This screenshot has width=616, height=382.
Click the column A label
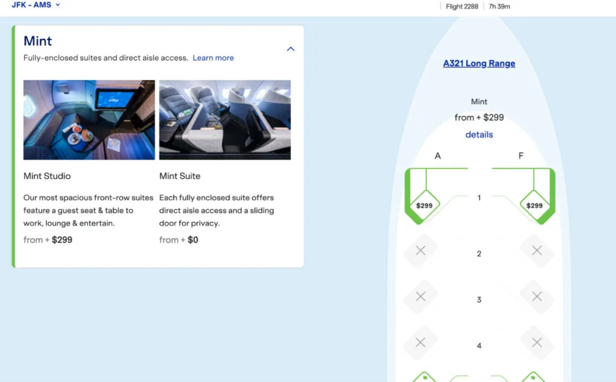tap(438, 156)
